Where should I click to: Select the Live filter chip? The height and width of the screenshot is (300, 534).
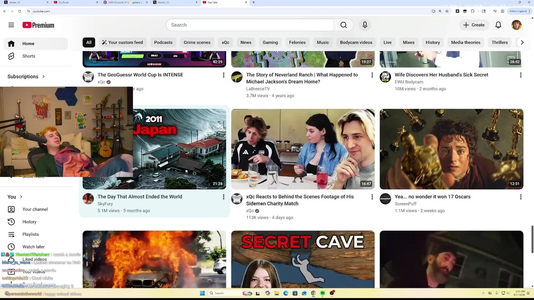click(x=388, y=42)
